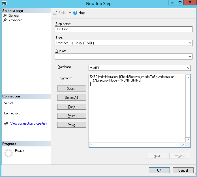Viewport: 197px width, 177px height.
Task: Click the Command box scroll up arrow
Action: click(x=188, y=77)
